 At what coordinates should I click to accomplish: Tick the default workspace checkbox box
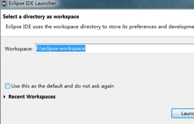7,86
